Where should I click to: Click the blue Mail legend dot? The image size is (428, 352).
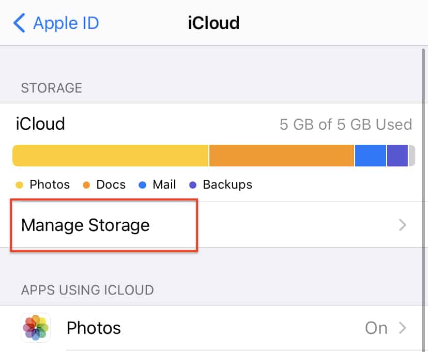point(143,185)
